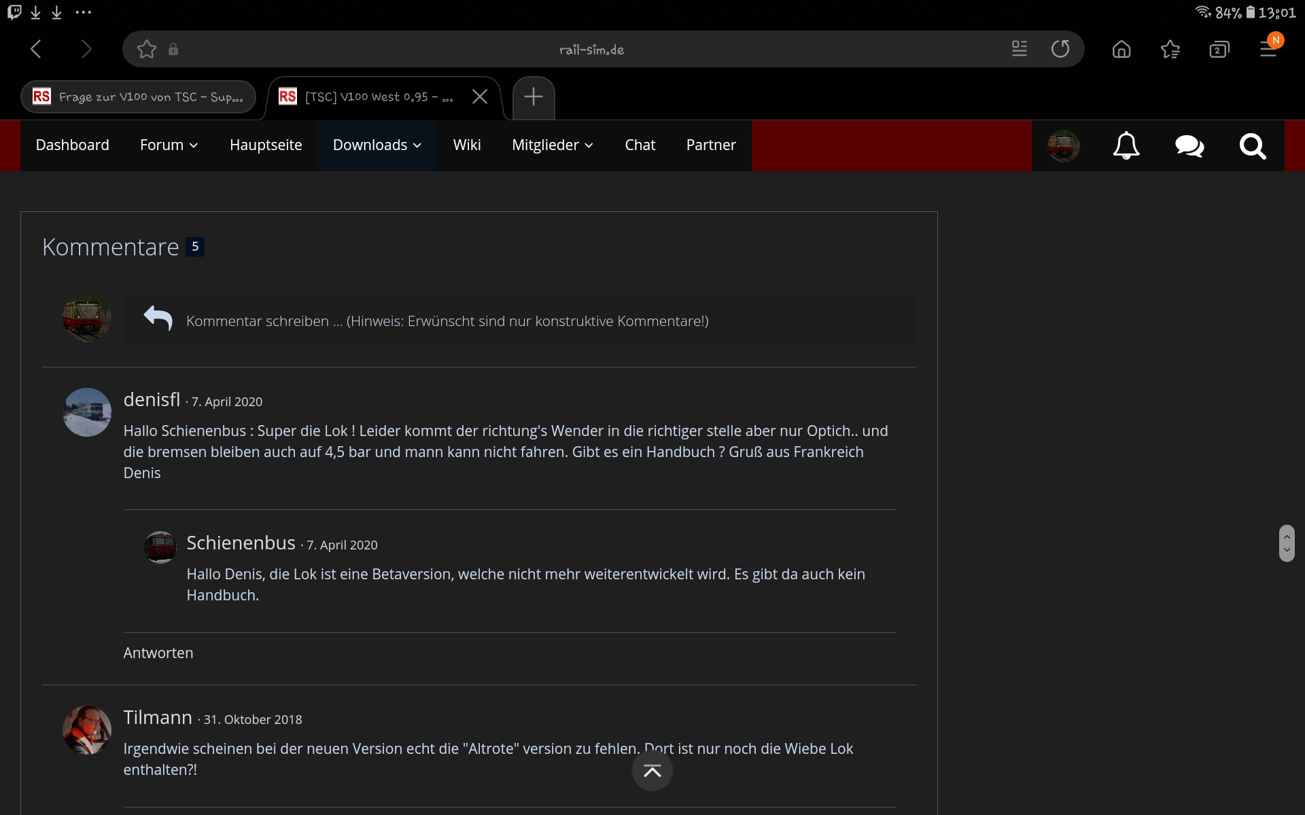Click the Antworten reply link

pos(158,653)
